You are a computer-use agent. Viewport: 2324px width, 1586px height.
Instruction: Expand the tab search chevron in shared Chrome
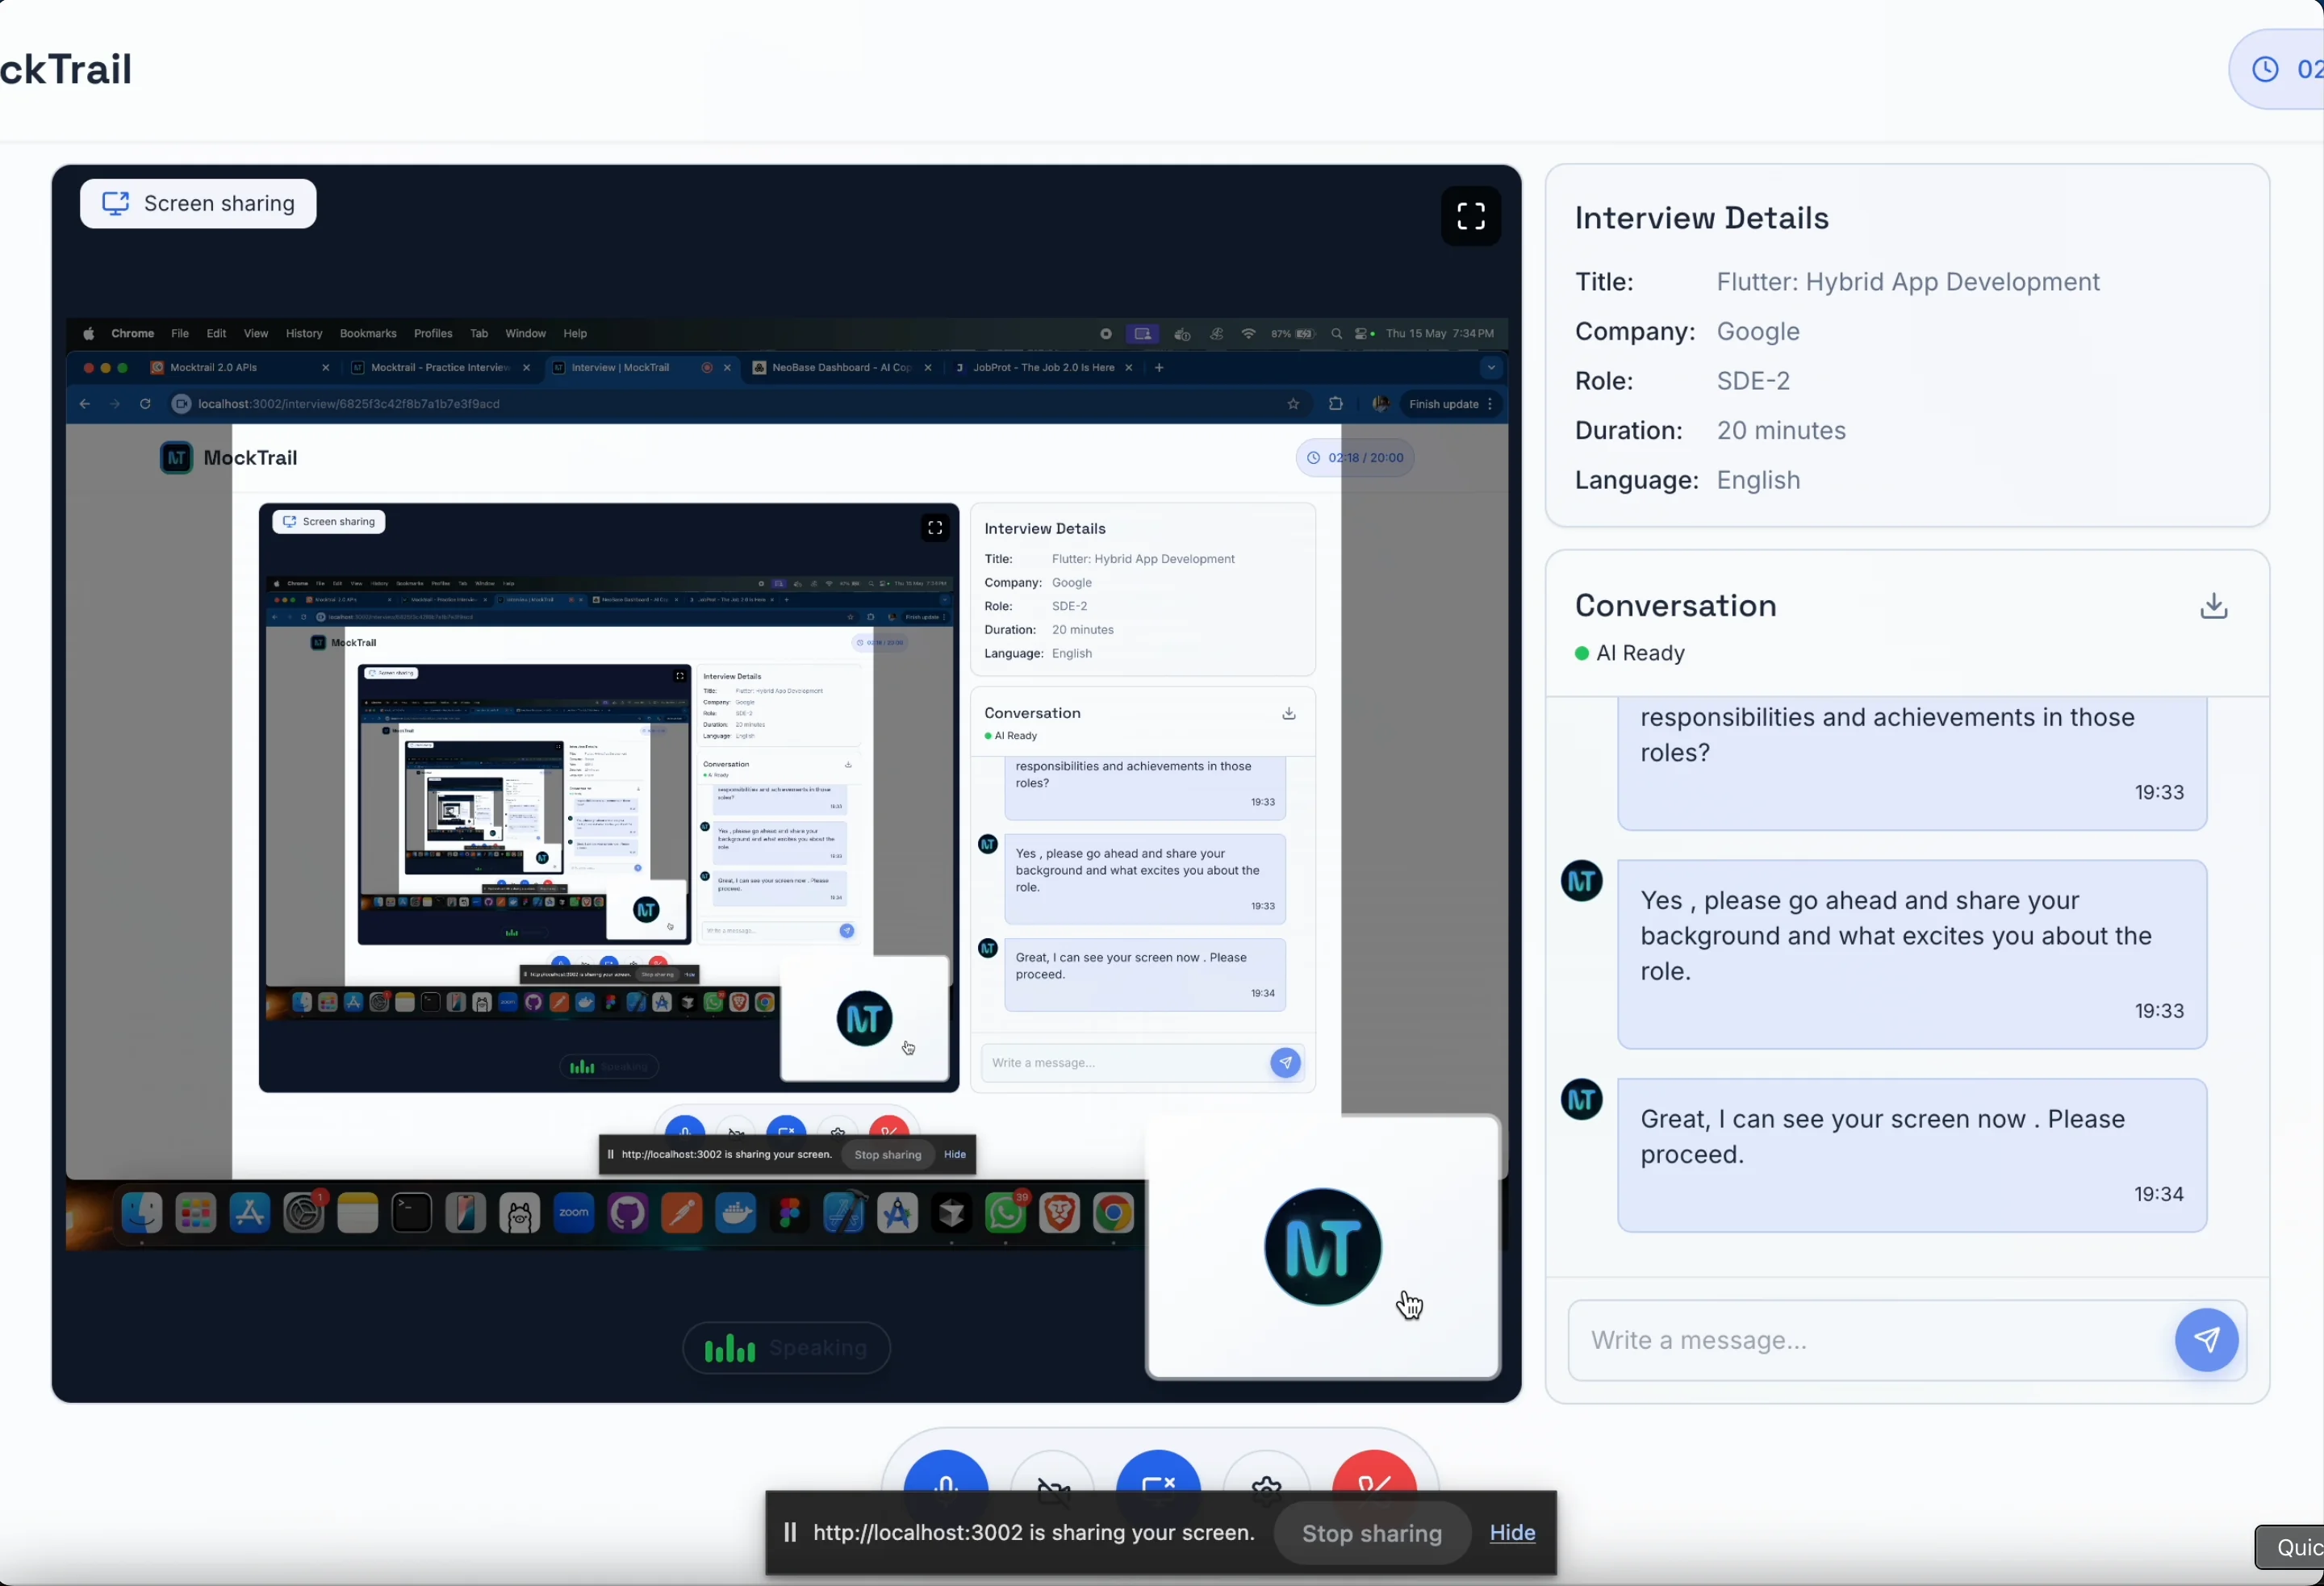pyautogui.click(x=1491, y=368)
